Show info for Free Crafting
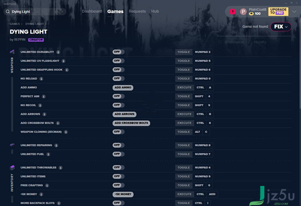The height and width of the screenshot is (206, 301). click(x=47, y=185)
